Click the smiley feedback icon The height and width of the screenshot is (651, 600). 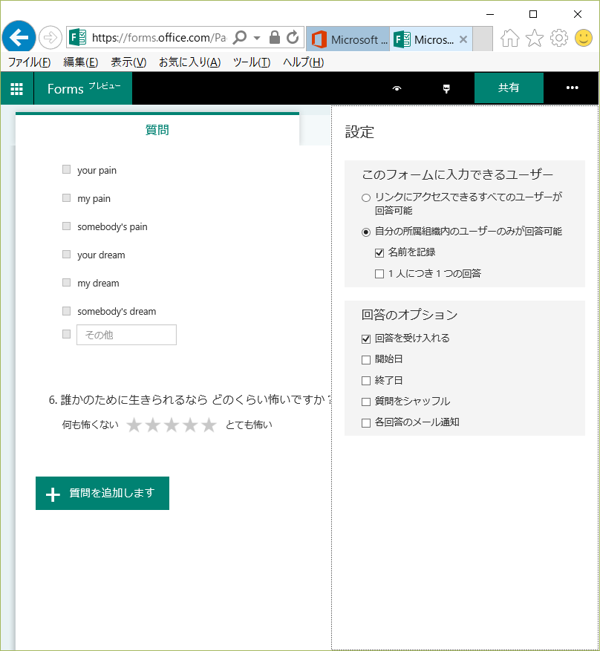pos(584,38)
